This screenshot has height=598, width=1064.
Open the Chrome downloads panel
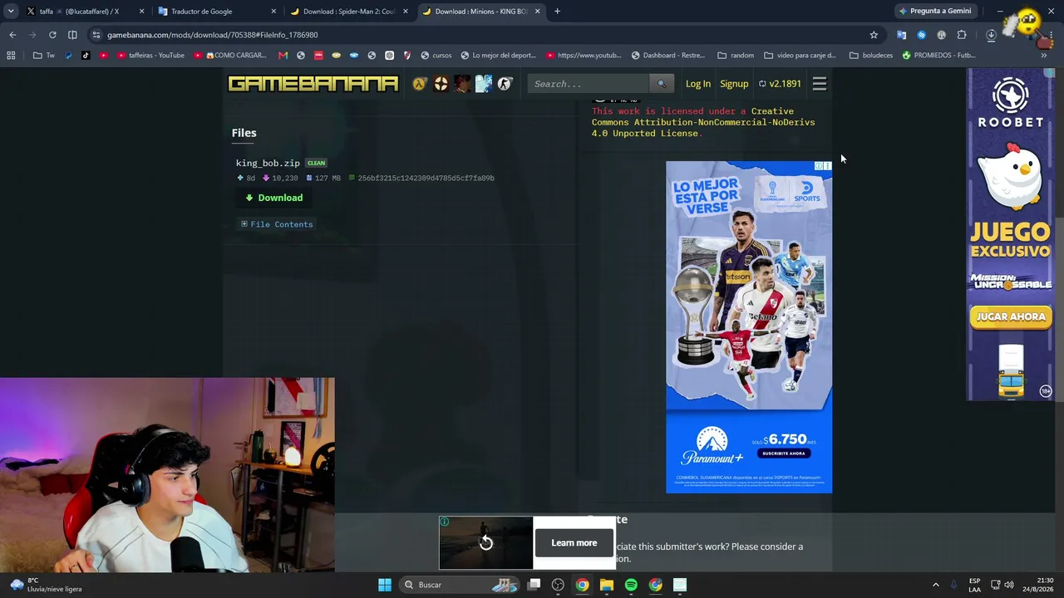991,35
